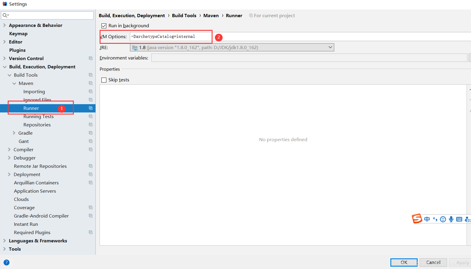
Task: Toggle Run in background checkbox
Action: [x=104, y=26]
